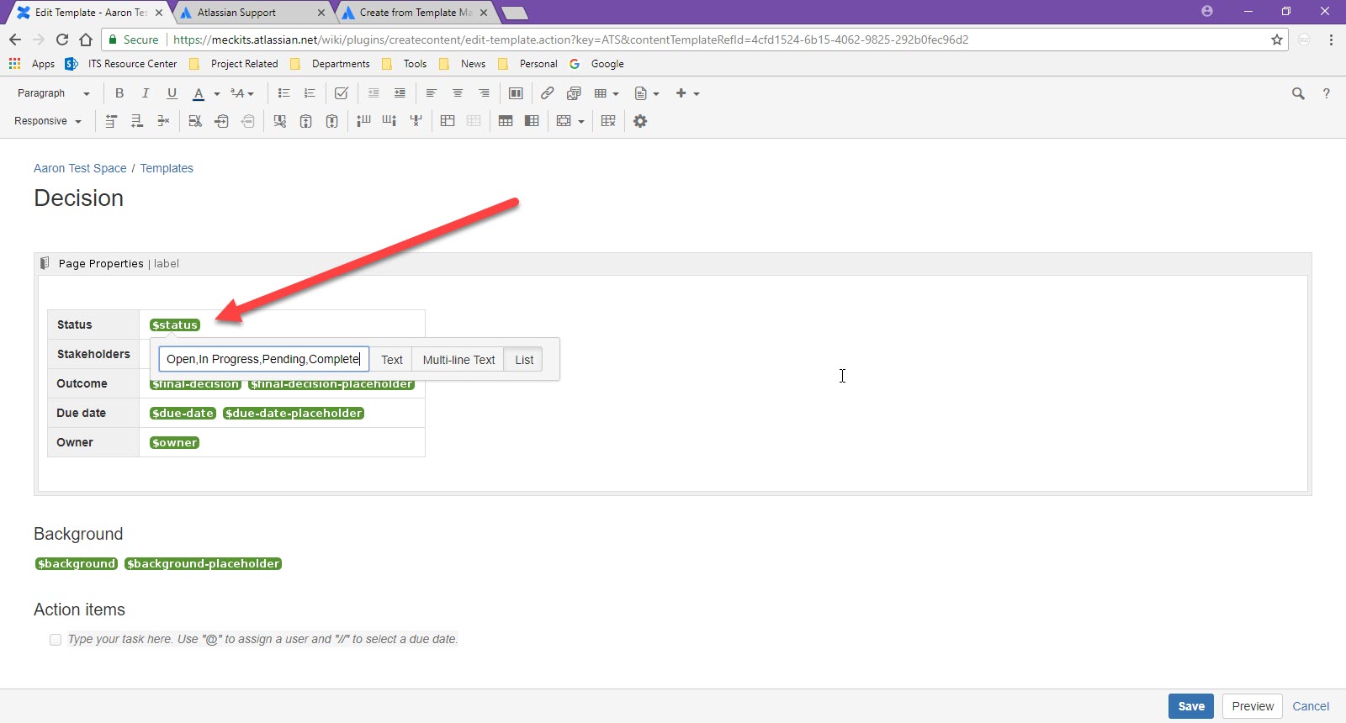Open the Paragraph style dropdown
This screenshot has height=723, width=1346.
coord(53,93)
